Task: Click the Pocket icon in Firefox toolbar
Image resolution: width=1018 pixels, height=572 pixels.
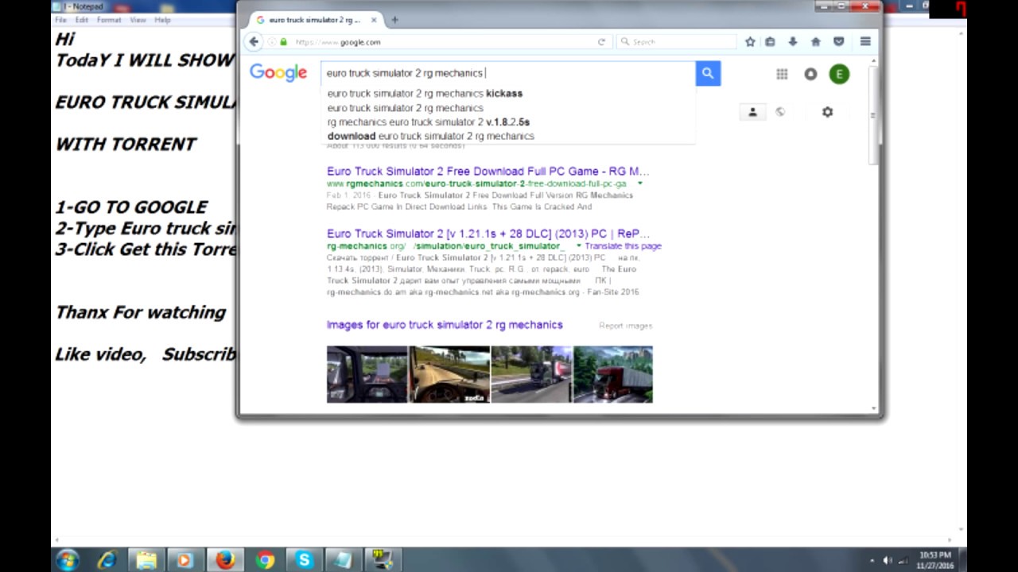Action: [838, 41]
